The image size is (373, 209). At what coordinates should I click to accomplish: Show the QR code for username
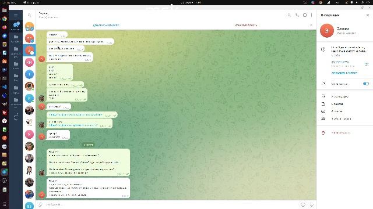pos(367,64)
